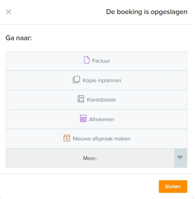Open the Meer.. options button
Image resolution: width=195 pixels, height=199 pixels.
tap(90, 158)
